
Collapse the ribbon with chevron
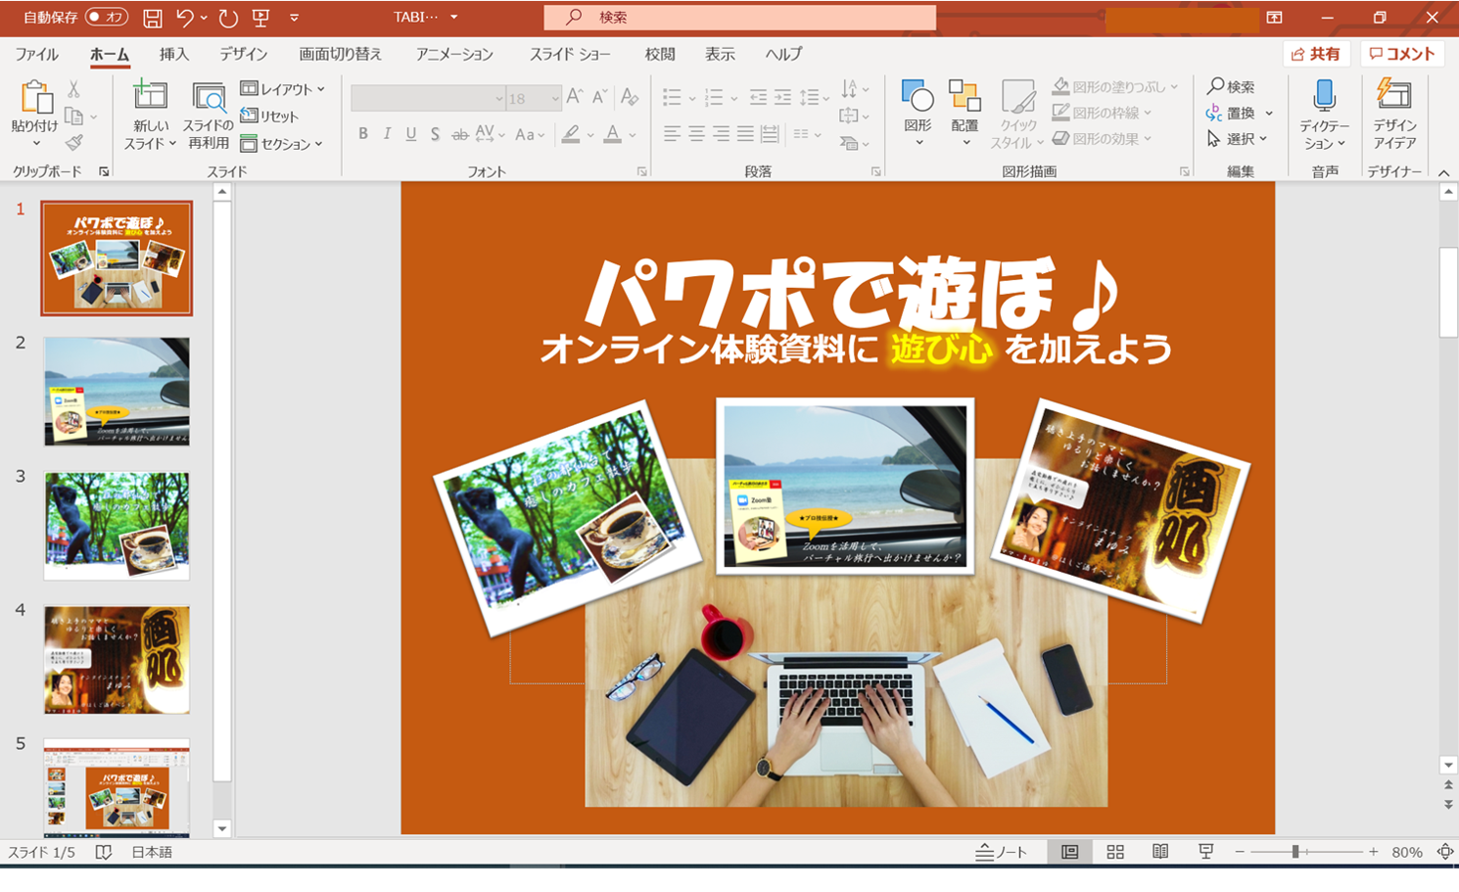click(1443, 172)
